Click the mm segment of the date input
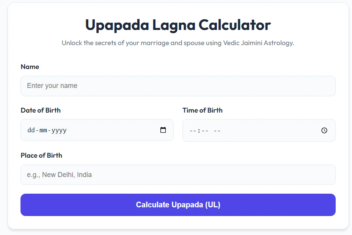The height and width of the screenshot is (235, 352). [43, 130]
